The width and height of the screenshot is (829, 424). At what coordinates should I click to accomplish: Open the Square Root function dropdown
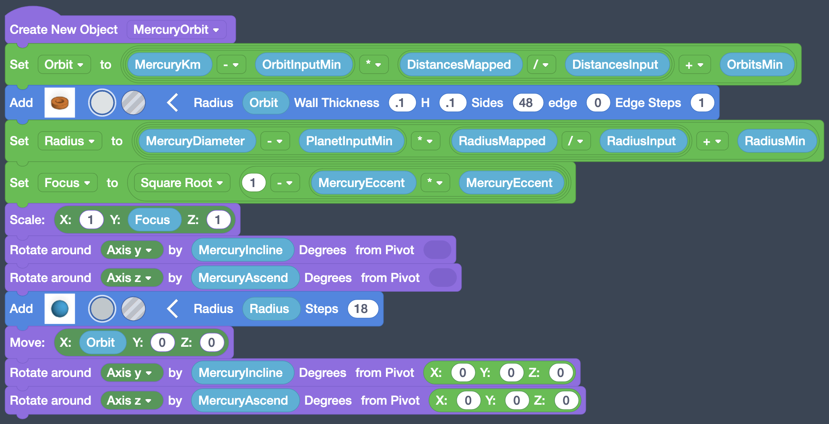[x=181, y=183]
